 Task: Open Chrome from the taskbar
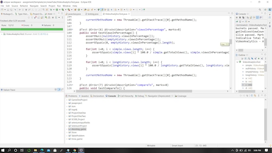click(x=74, y=150)
